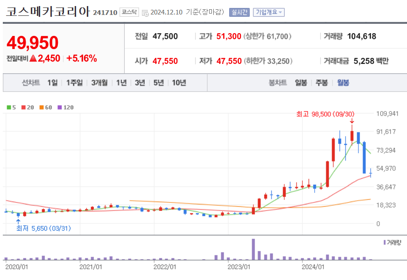Click the 하한가 33,250 text
The image size is (407, 280).
pyautogui.click(x=268, y=61)
